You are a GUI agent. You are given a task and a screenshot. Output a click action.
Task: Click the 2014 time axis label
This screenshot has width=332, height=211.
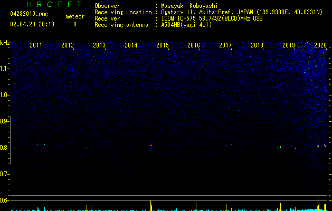coord(131,45)
